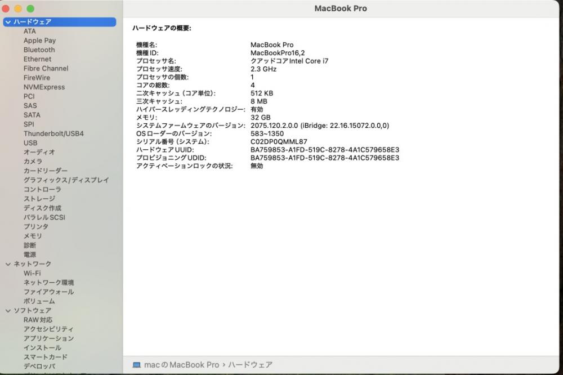The height and width of the screenshot is (375, 563).
Task: Select Fibre Channel in the sidebar
Action: pos(46,69)
